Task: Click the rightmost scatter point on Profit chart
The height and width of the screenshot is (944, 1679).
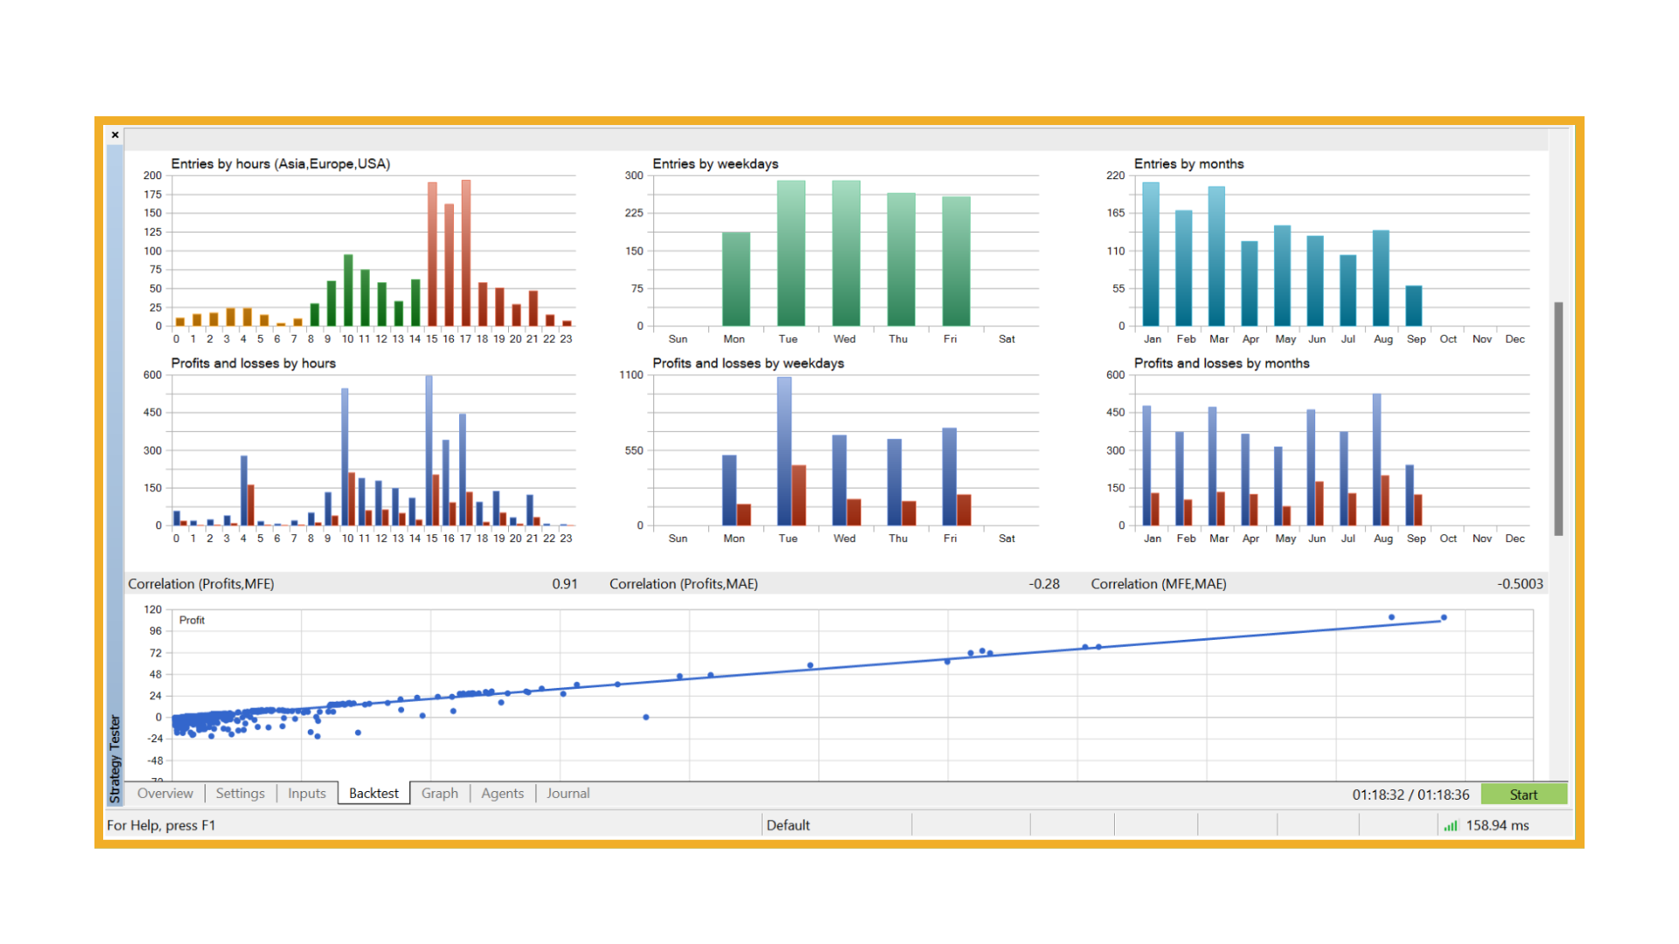Action: (x=1444, y=618)
